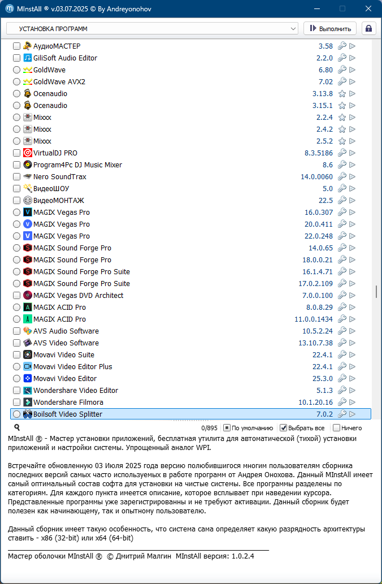This screenshot has height=584, width=382.
Task: Click the MAGIX Sound Forge Pro Suite 16.1.4.71 version
Action: tap(318, 272)
